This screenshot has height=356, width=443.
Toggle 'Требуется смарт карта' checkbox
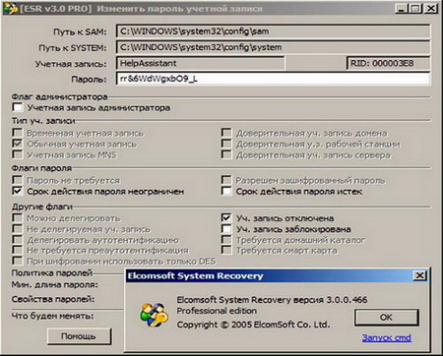click(226, 250)
